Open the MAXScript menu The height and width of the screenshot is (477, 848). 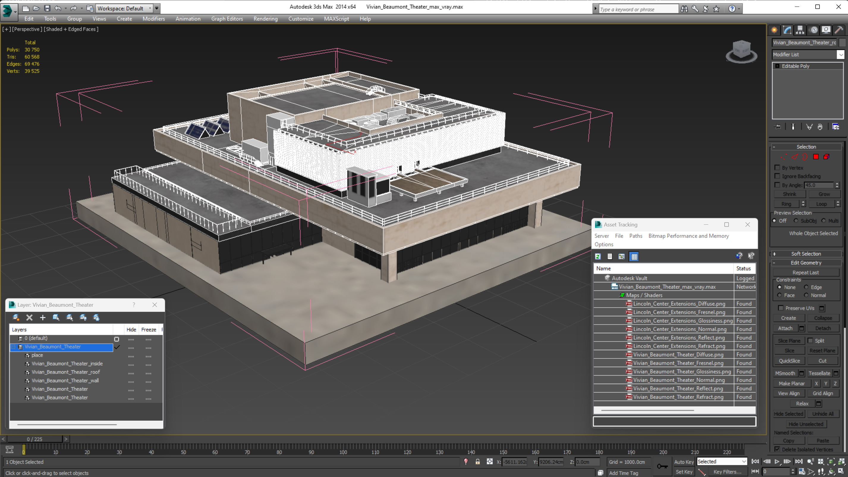pos(336,19)
